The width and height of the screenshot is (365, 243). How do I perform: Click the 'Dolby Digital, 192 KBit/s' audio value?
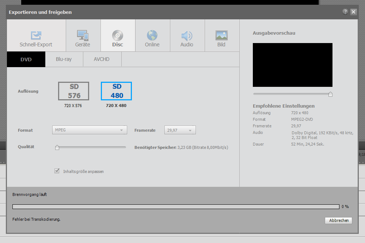[x=322, y=135]
